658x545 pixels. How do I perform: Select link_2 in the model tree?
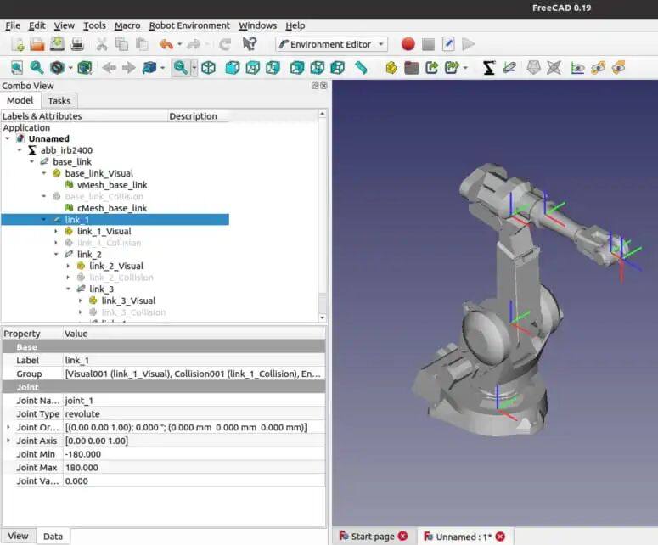click(x=89, y=254)
